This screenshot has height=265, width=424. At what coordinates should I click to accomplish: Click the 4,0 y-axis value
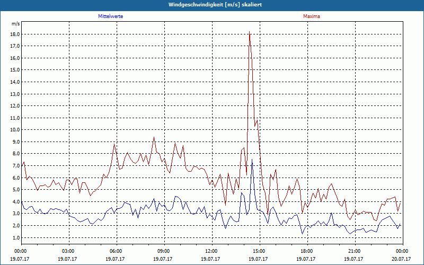tap(16, 202)
